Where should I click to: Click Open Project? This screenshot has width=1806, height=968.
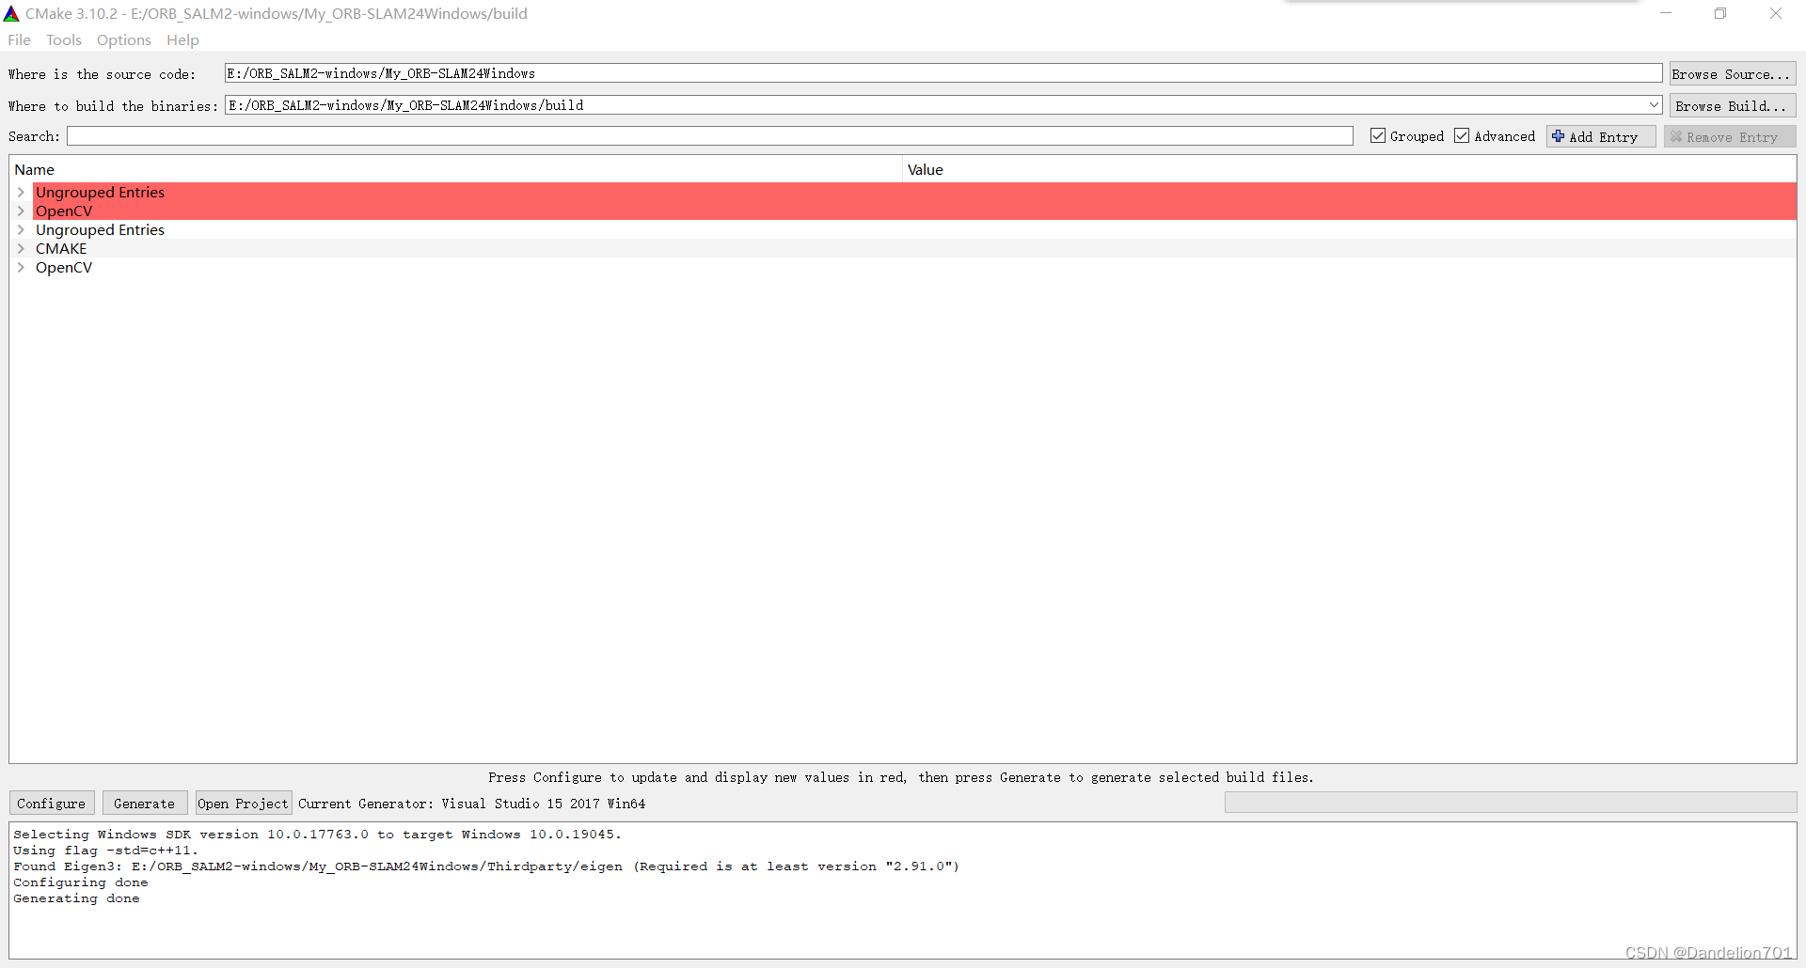coord(243,803)
